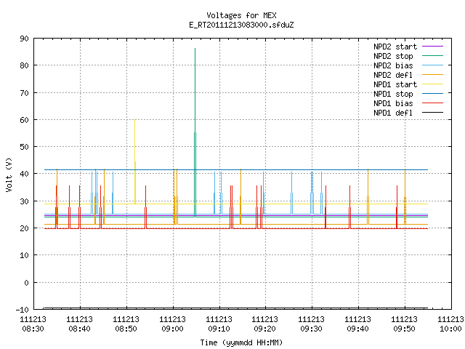Image resolution: width=465 pixels, height=349 pixels.
Task: Click the x-axis time label 10:00
Action: click(x=450, y=329)
